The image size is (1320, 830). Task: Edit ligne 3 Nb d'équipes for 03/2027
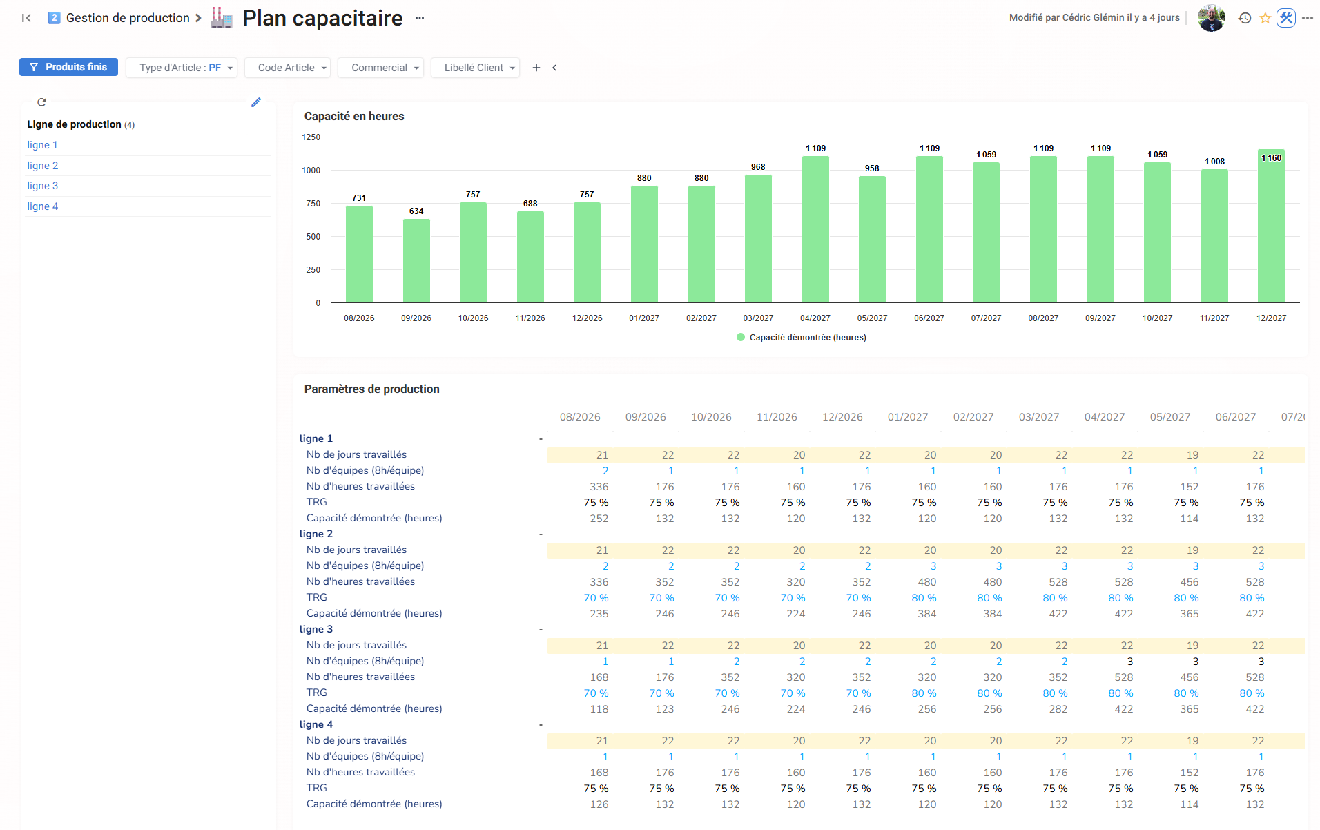click(1065, 662)
